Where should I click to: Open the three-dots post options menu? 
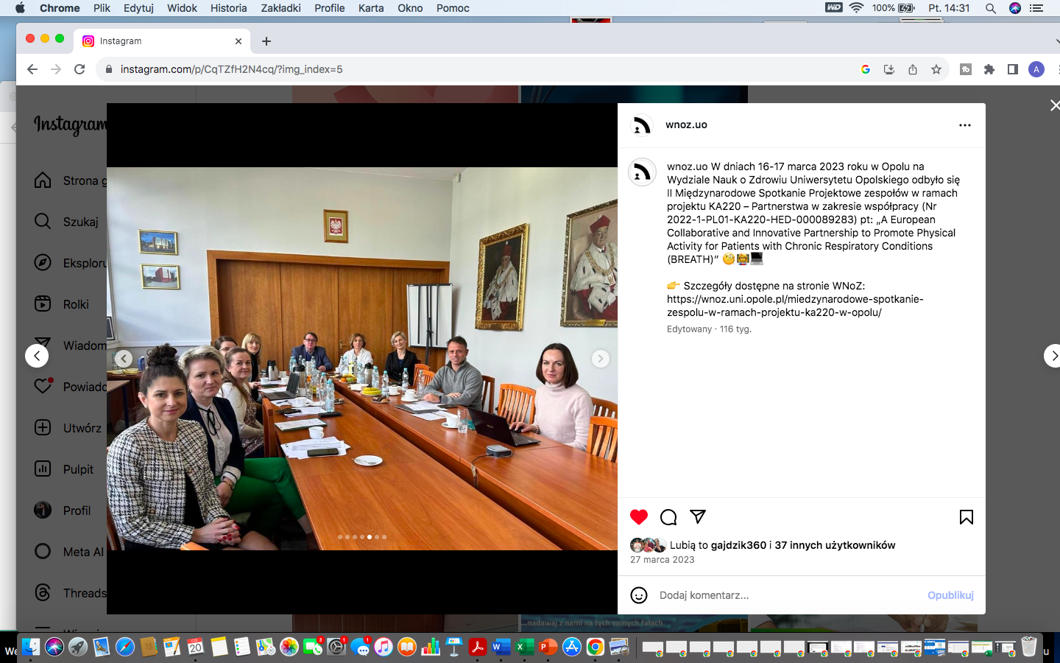coord(965,125)
